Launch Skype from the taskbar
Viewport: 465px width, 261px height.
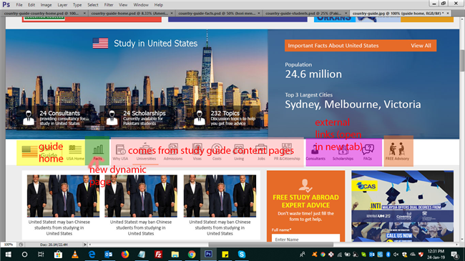tap(242, 254)
